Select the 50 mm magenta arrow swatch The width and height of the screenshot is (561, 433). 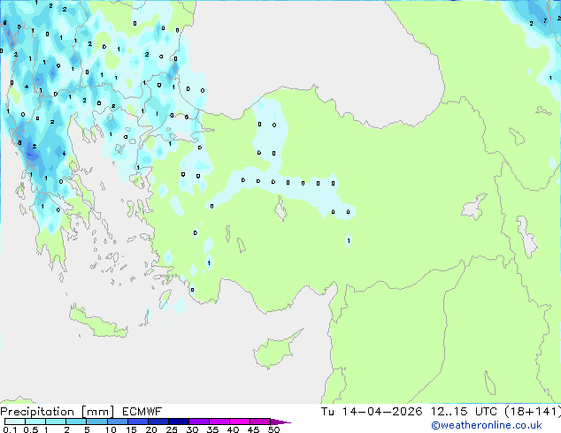point(280,422)
